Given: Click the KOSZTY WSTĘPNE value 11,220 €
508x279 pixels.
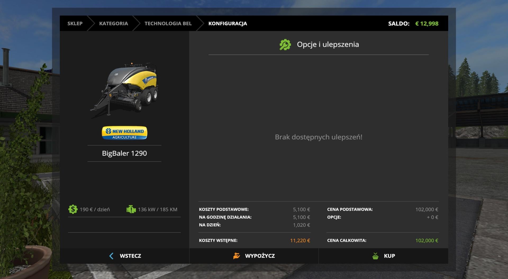Looking at the screenshot, I should tap(300, 240).
